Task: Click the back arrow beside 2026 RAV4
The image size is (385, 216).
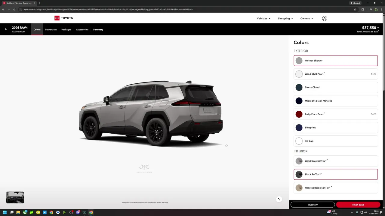Action: click(6, 29)
